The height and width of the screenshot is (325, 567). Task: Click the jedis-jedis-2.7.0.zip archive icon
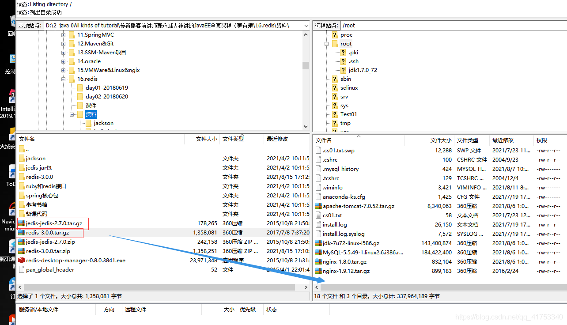click(x=22, y=242)
